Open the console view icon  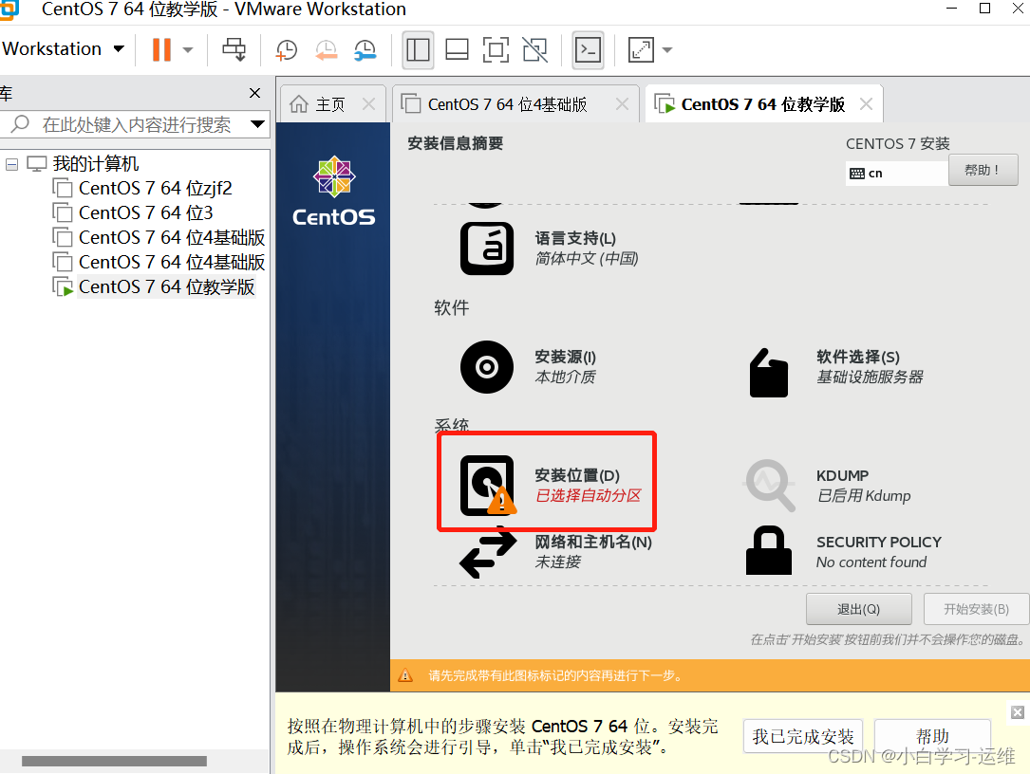coord(588,50)
